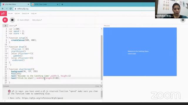Go forward in the browser
Image resolution: width=188 pixels, height=105 pixels.
(6, 9)
